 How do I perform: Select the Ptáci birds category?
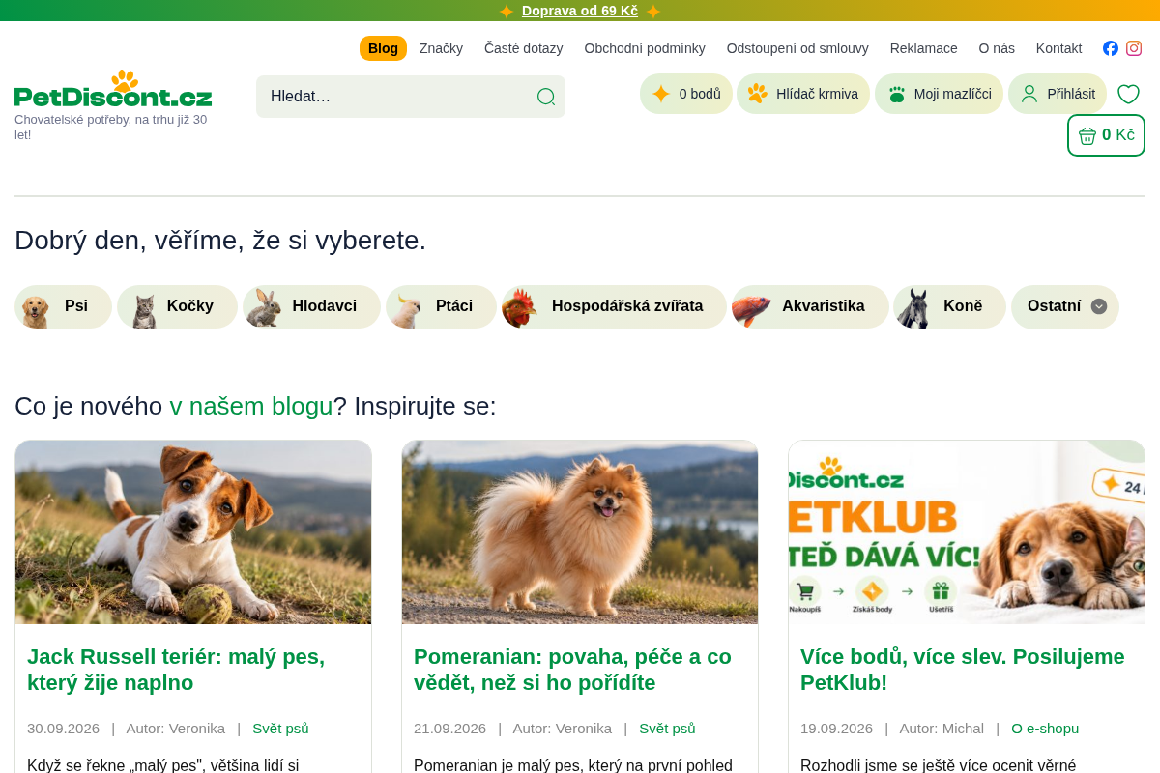point(441,306)
